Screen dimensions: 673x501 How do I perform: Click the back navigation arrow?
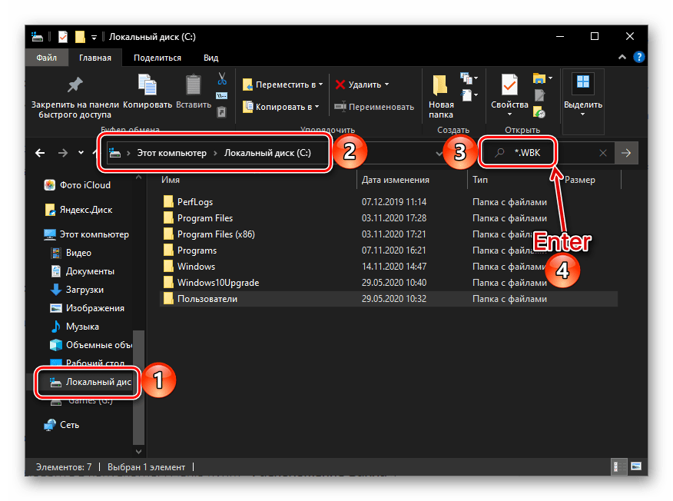40,153
